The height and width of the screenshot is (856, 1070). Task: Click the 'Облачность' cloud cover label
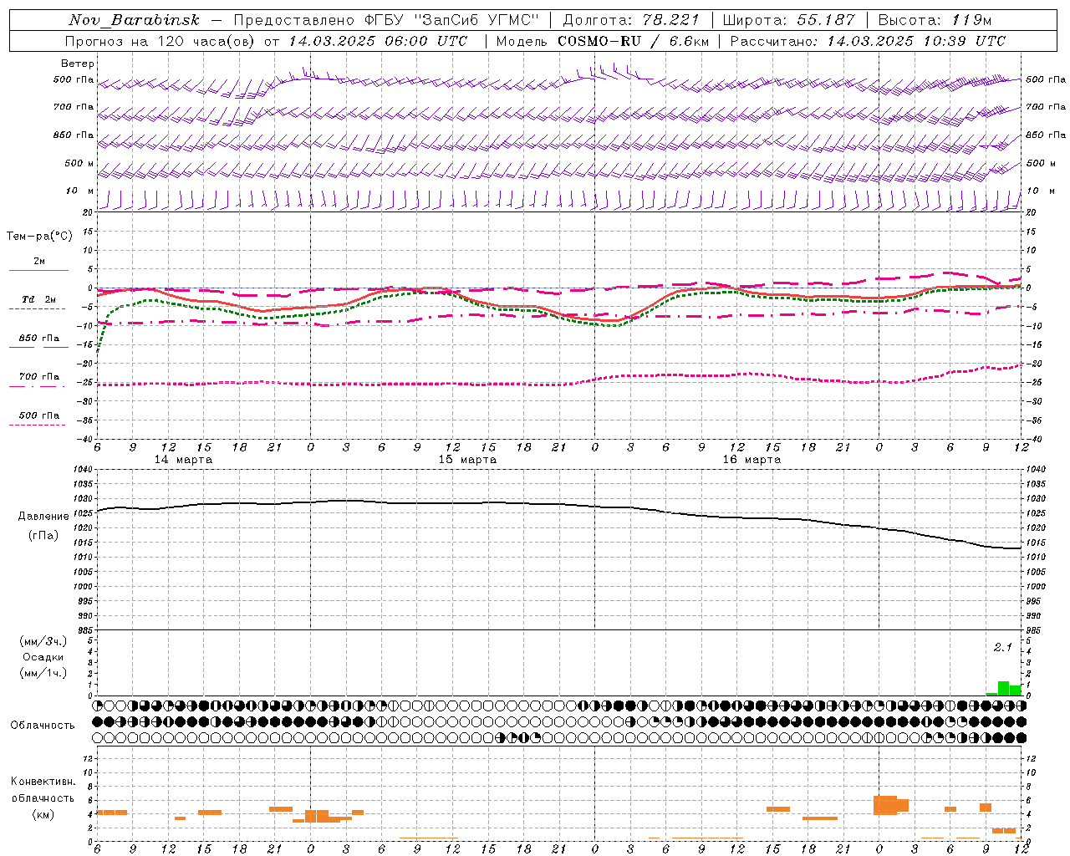coord(43,725)
